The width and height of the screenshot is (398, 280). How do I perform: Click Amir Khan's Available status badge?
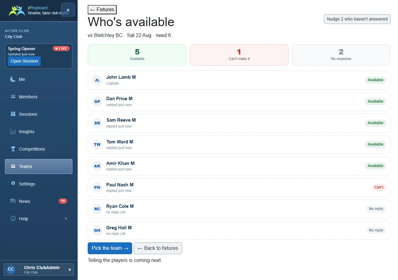pos(375,166)
